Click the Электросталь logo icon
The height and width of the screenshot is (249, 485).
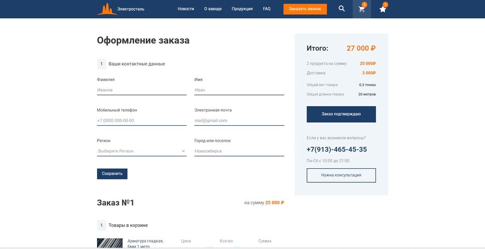107,9
